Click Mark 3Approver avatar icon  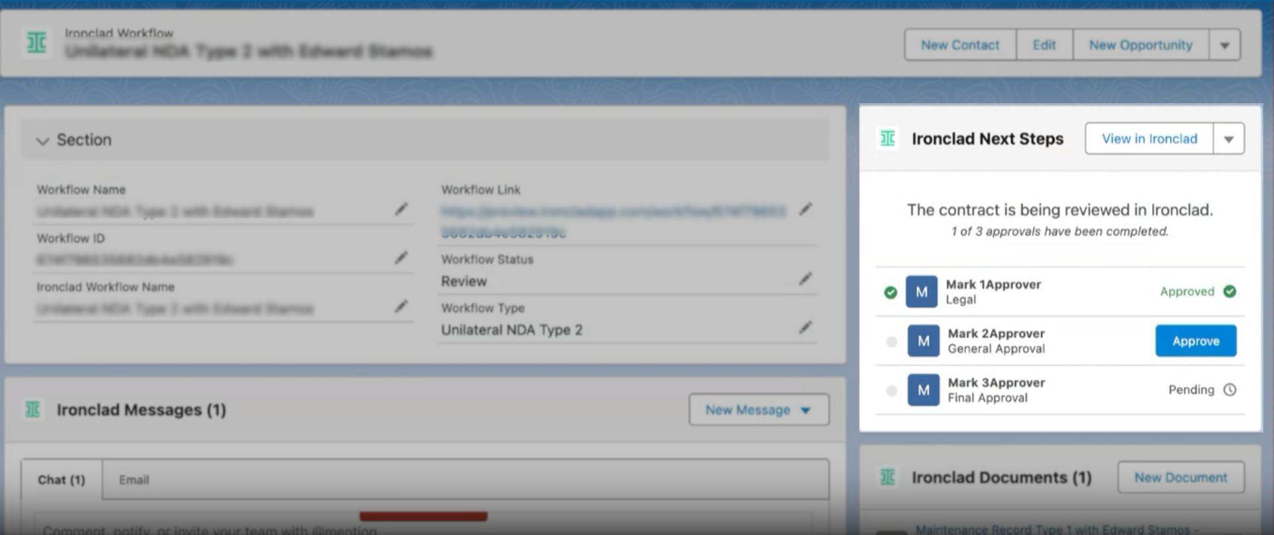(923, 390)
